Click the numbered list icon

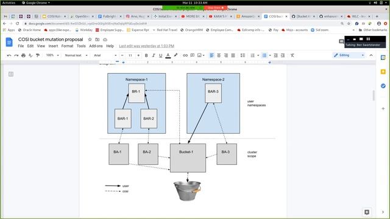coord(253,55)
